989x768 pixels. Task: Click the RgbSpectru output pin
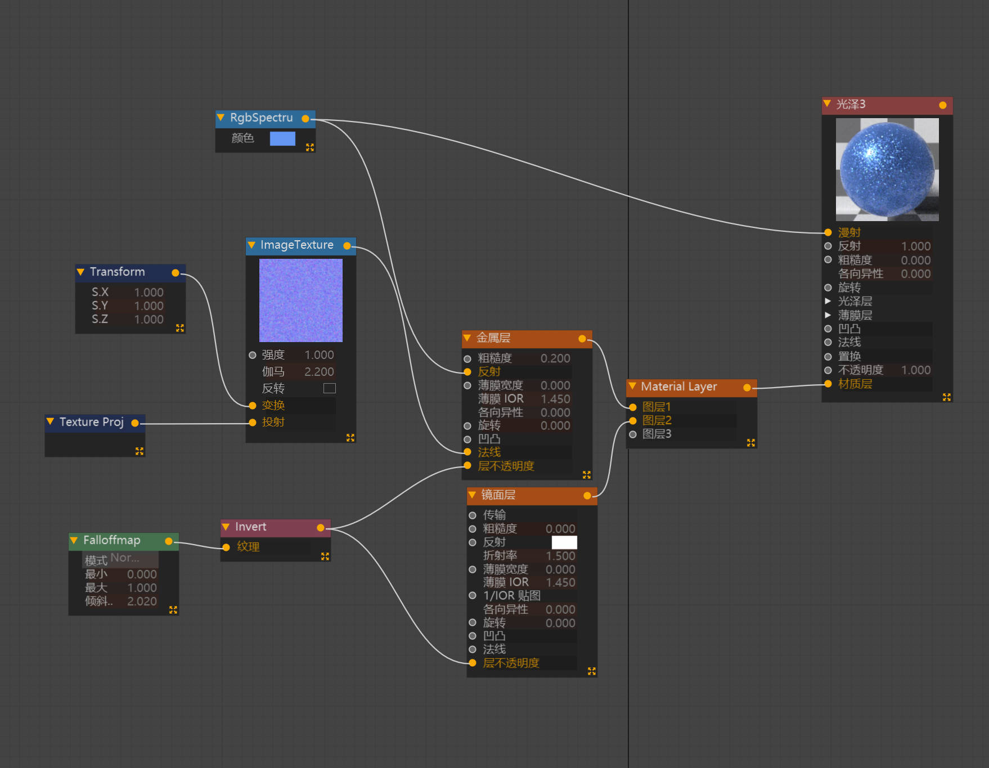click(x=305, y=118)
